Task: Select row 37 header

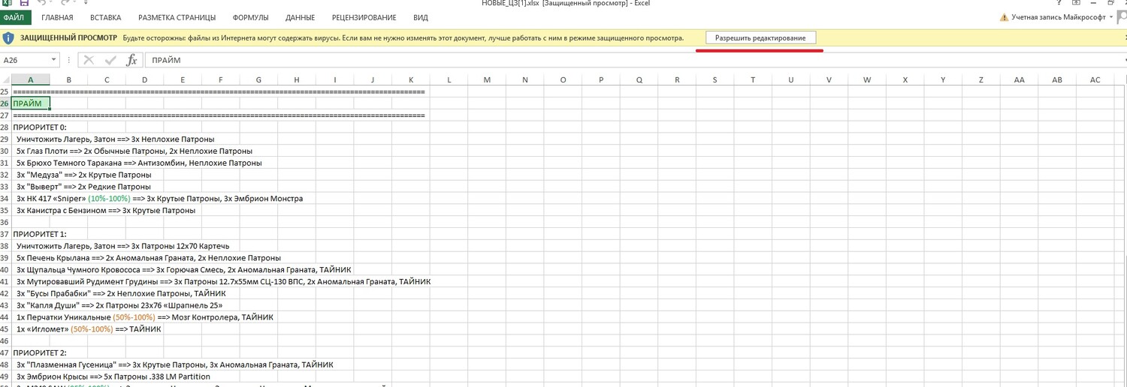Action: tap(5, 234)
